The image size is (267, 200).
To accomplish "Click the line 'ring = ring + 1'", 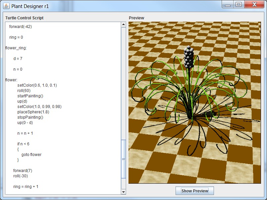I will tap(26, 187).
